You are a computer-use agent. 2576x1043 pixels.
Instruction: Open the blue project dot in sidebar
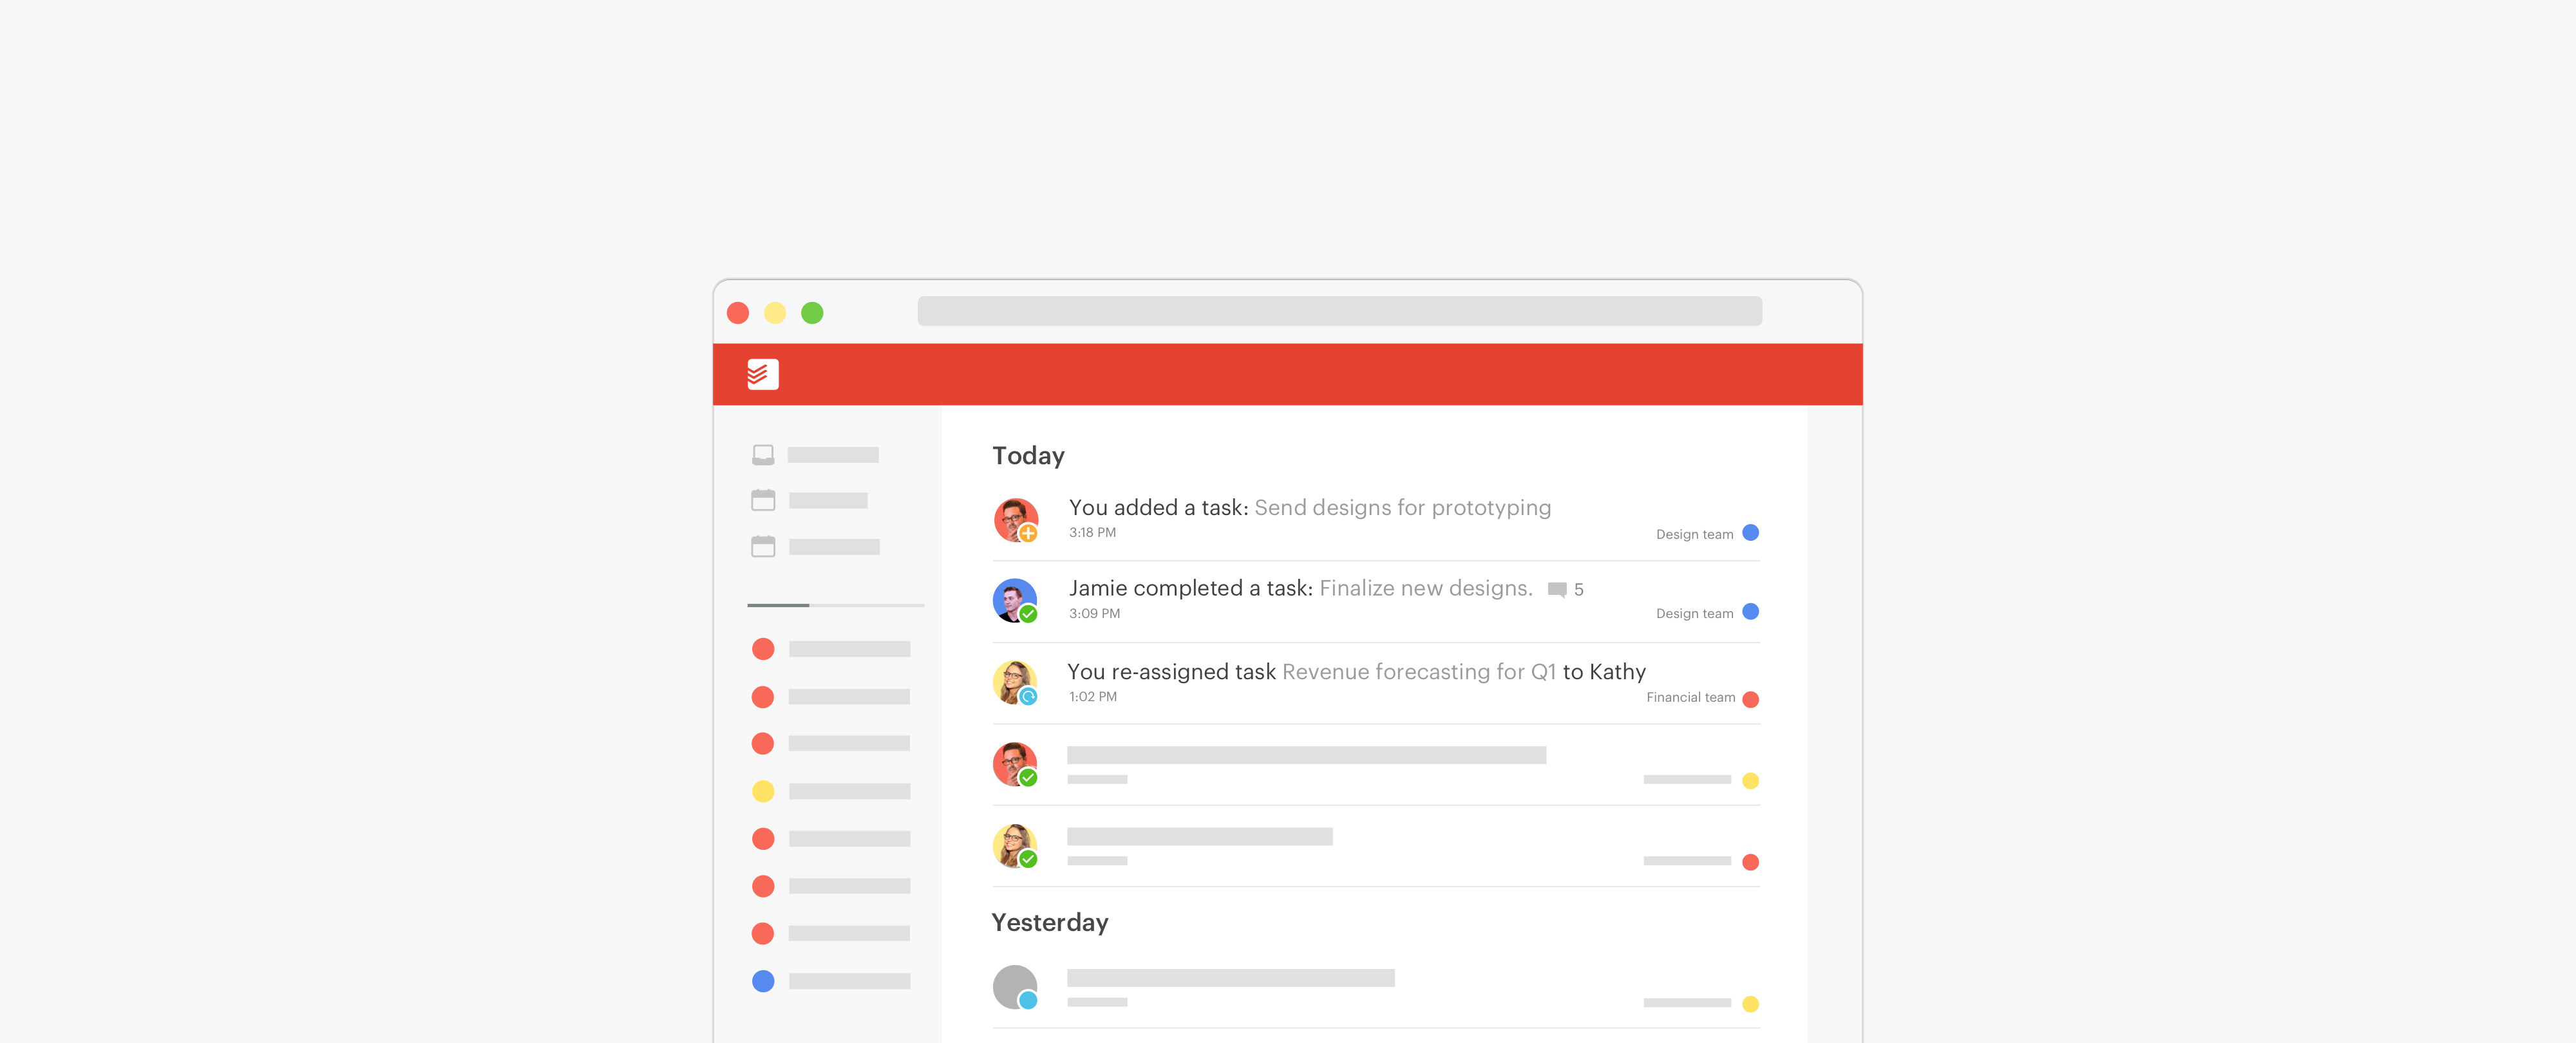[x=763, y=981]
